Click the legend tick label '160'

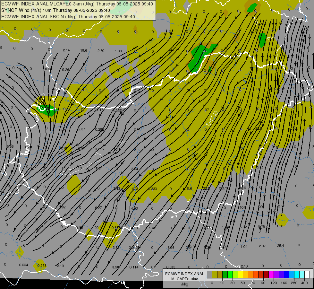click(x=284, y=283)
